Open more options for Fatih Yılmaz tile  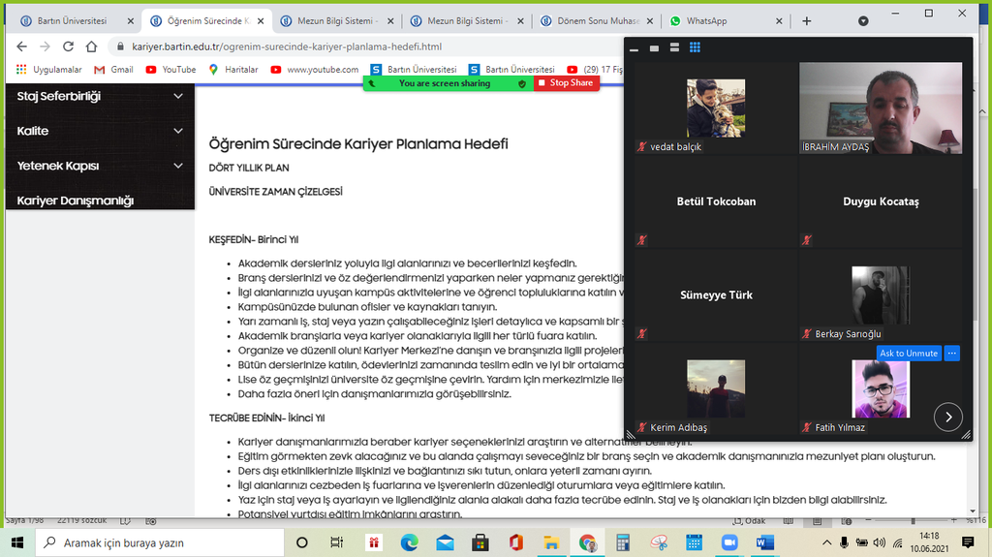click(952, 354)
